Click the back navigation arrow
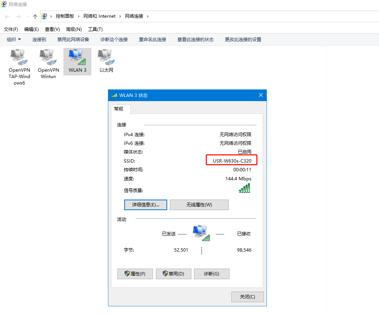The image size is (379, 315). pos(8,17)
